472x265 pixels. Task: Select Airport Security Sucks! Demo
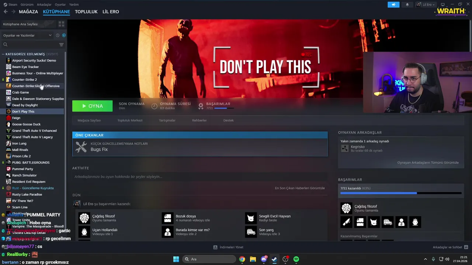(x=34, y=60)
